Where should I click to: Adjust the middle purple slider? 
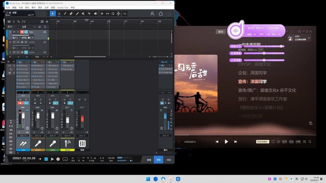pos(264,53)
